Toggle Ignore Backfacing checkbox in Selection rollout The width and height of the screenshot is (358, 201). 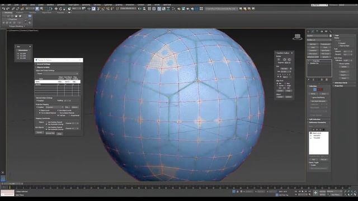pyautogui.click(x=312, y=98)
